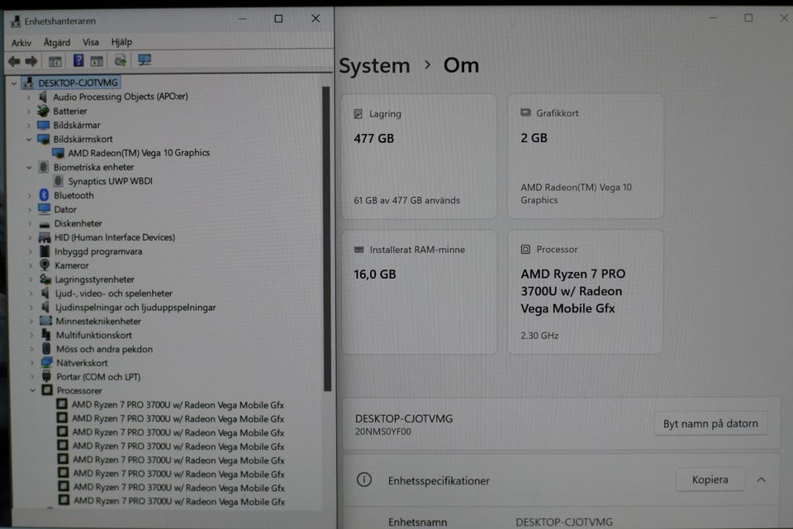The image size is (793, 529).
Task: Collapse the Bildskärmskort category
Action: (x=29, y=139)
